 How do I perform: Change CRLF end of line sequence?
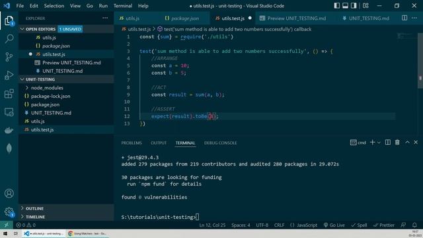(279, 225)
